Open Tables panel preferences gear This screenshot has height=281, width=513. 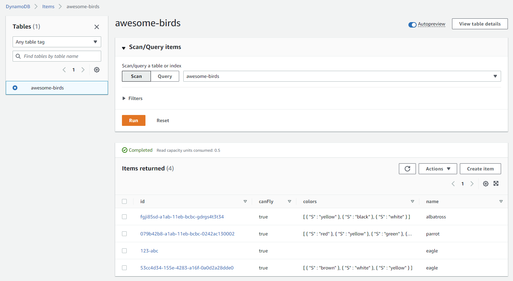[97, 70]
